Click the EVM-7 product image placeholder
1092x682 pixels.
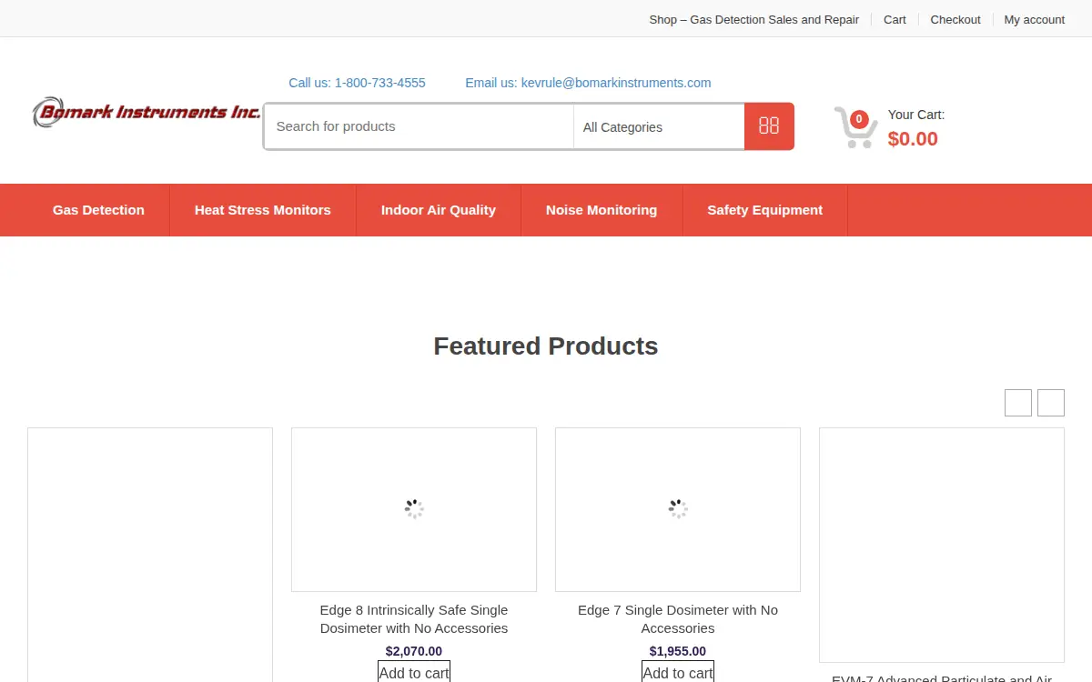click(942, 545)
